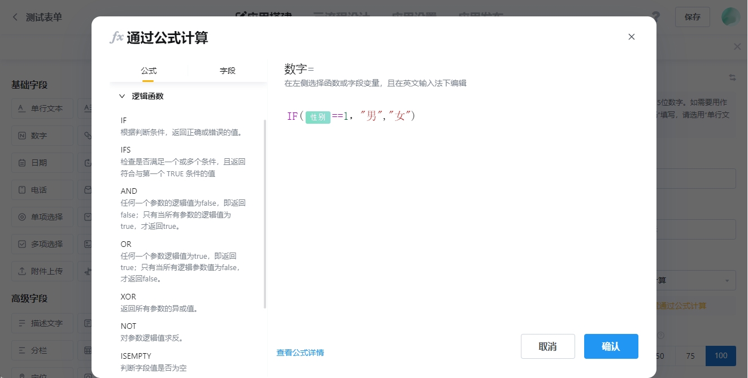This screenshot has width=748, height=378.
Task: Select the 数字 field icon
Action: [22, 136]
